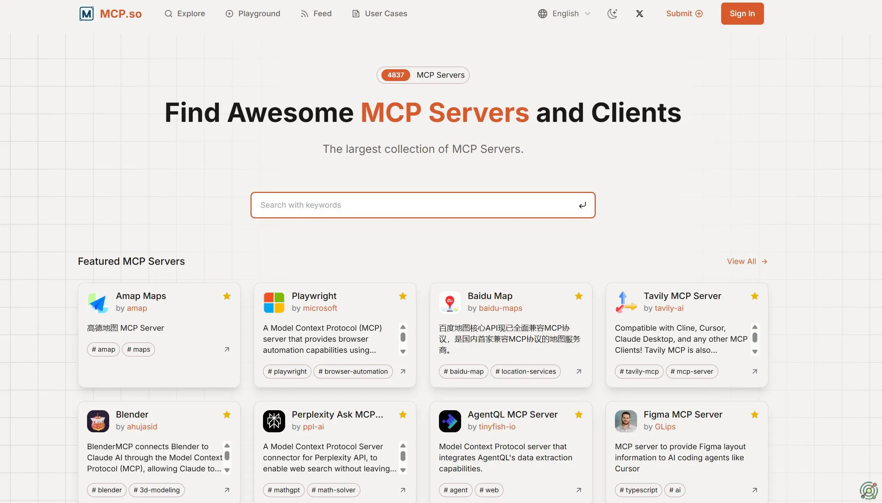Image resolution: width=882 pixels, height=503 pixels.
Task: Click the Playwright Microsoft logo icon
Action: click(x=274, y=303)
